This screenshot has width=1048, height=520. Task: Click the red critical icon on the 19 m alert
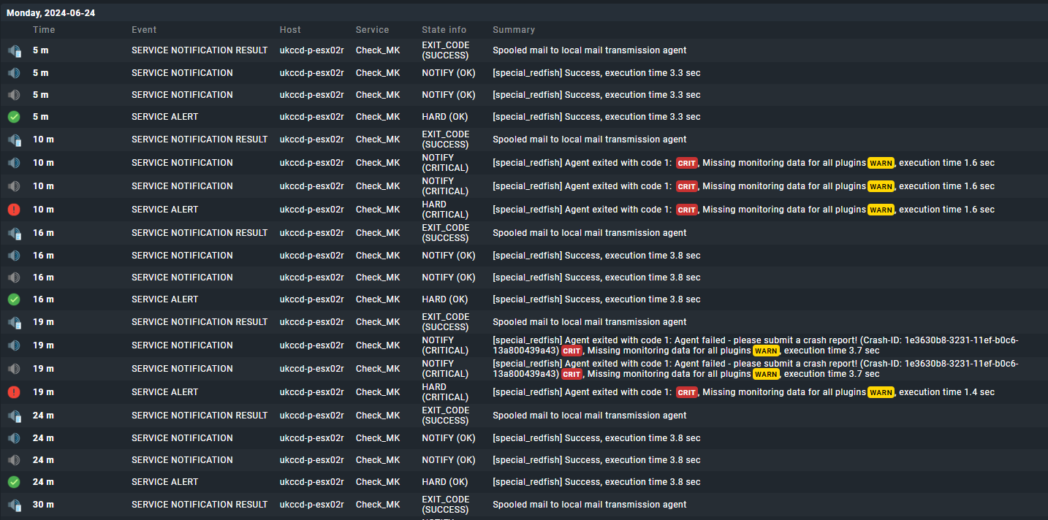point(14,392)
